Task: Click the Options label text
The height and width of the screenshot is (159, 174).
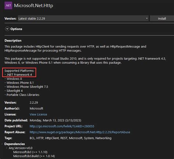Action: point(16,29)
